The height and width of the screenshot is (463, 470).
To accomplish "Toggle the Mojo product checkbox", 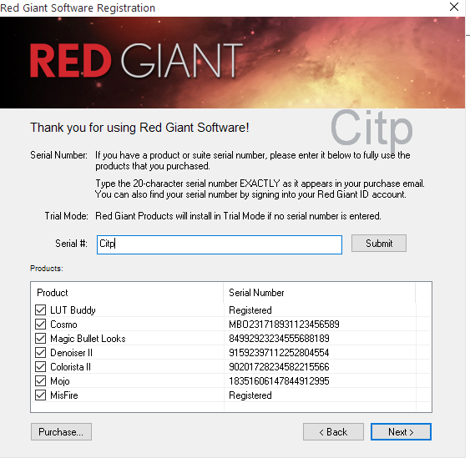I will [x=40, y=381].
